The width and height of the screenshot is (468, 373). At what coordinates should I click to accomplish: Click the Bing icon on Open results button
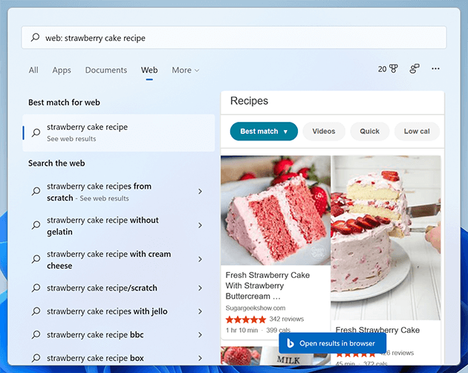pyautogui.click(x=289, y=343)
